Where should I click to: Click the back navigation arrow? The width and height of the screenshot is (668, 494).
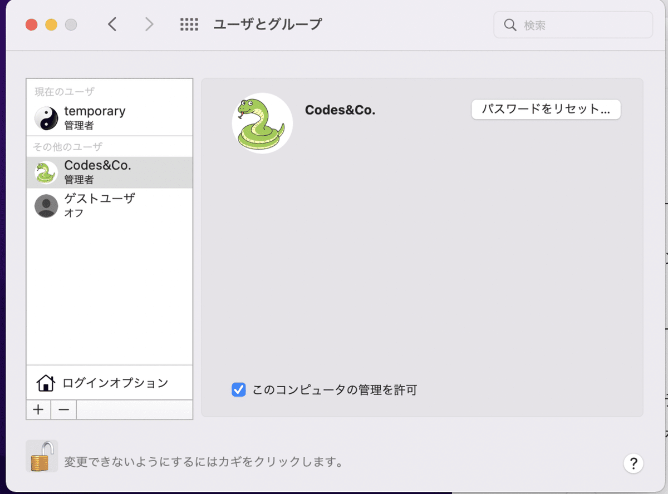(112, 24)
